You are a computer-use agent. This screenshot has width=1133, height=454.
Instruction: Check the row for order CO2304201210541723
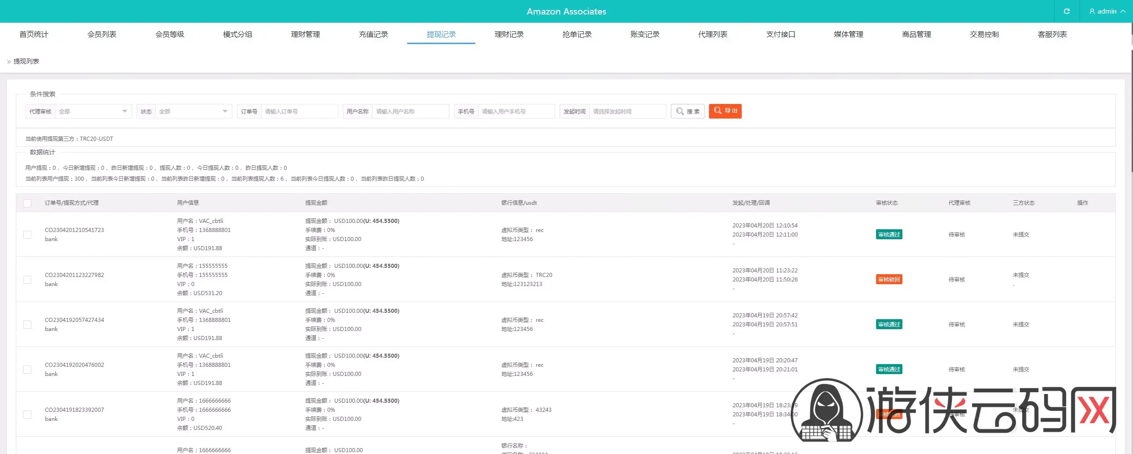(27, 235)
